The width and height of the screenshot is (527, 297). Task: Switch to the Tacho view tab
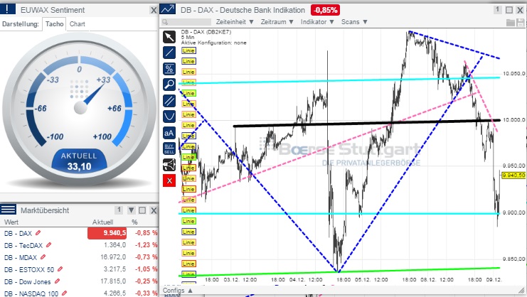pyautogui.click(x=54, y=24)
